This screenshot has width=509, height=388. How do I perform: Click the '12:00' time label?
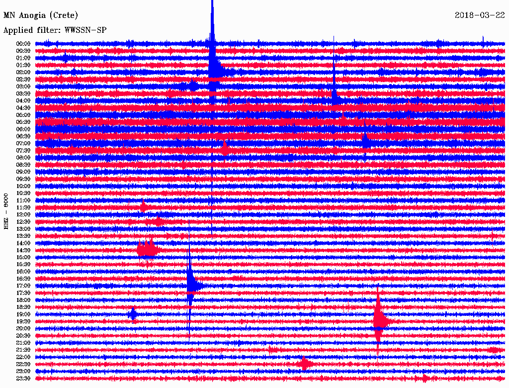pos(23,214)
